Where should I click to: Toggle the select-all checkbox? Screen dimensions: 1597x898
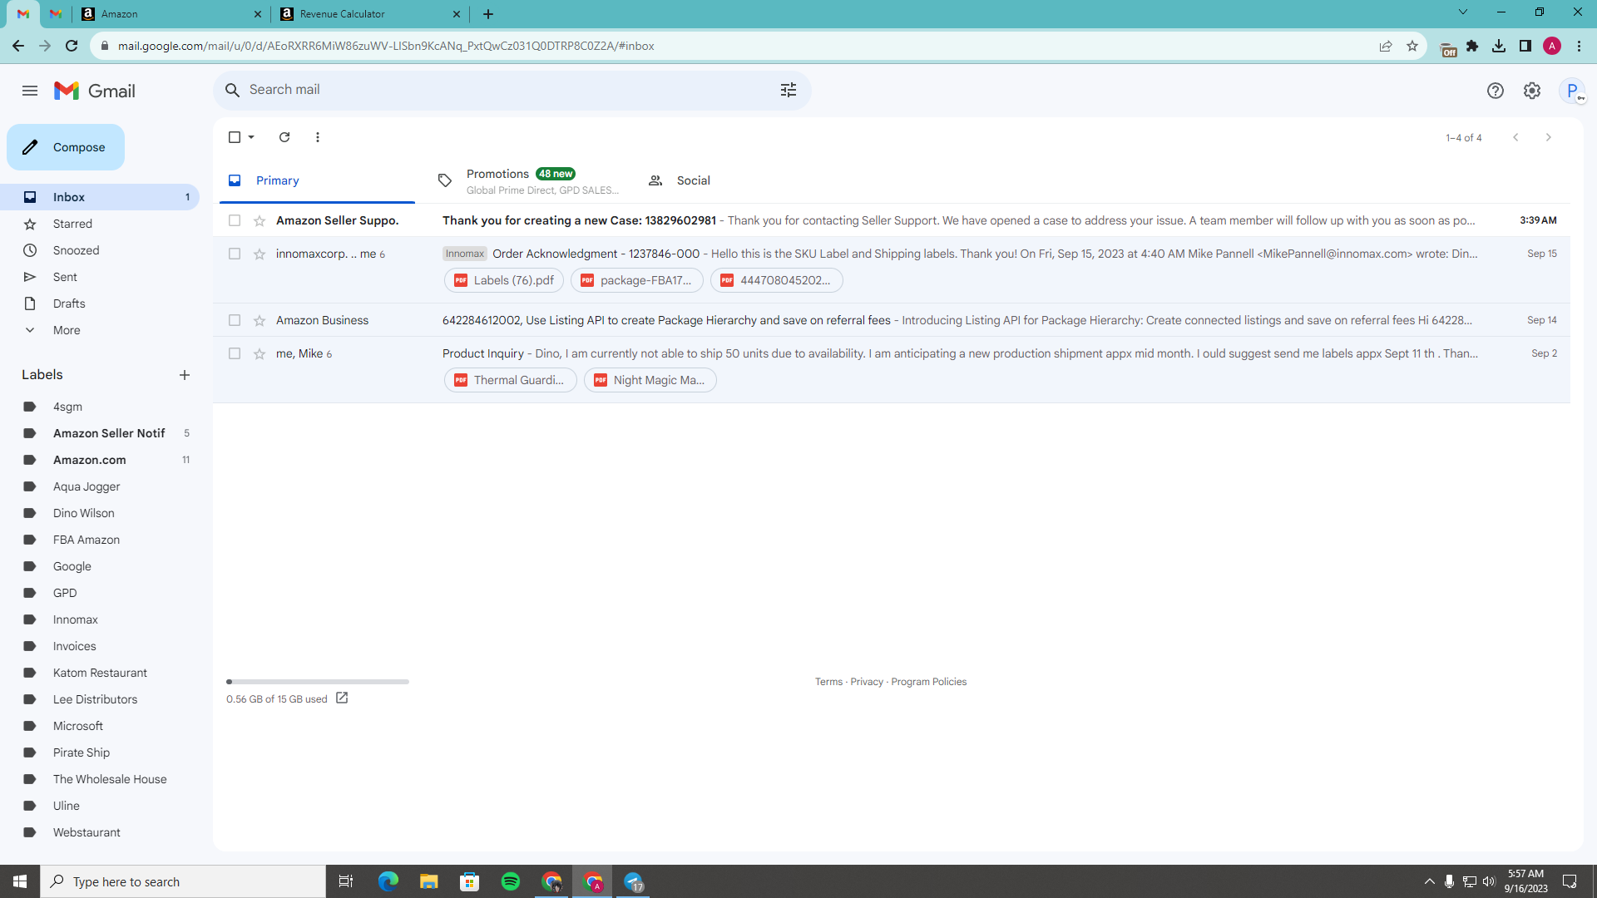(235, 137)
